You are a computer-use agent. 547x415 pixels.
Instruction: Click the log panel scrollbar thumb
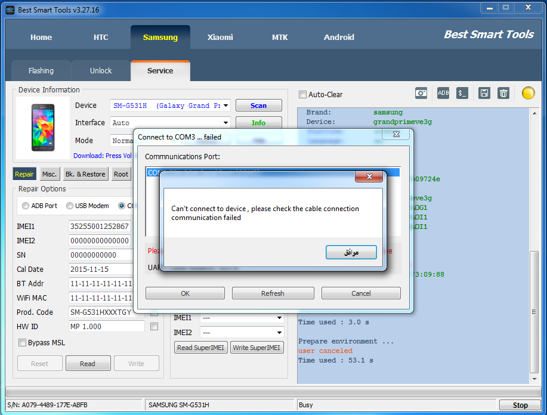pos(534,312)
